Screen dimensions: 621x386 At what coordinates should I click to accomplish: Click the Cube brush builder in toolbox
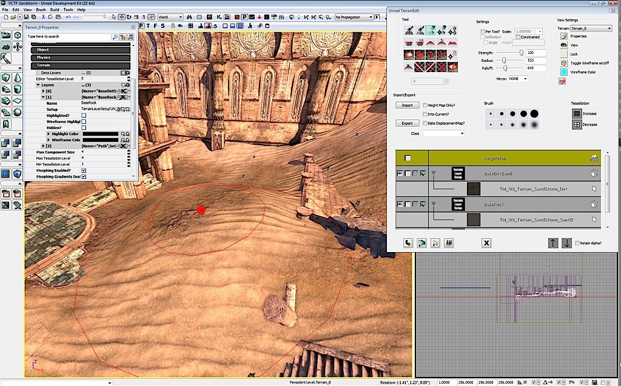[x=6, y=78]
